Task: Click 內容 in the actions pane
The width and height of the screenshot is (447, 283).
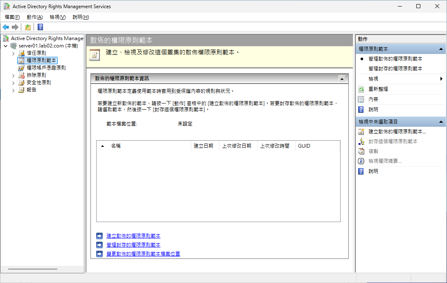Action: [x=373, y=99]
